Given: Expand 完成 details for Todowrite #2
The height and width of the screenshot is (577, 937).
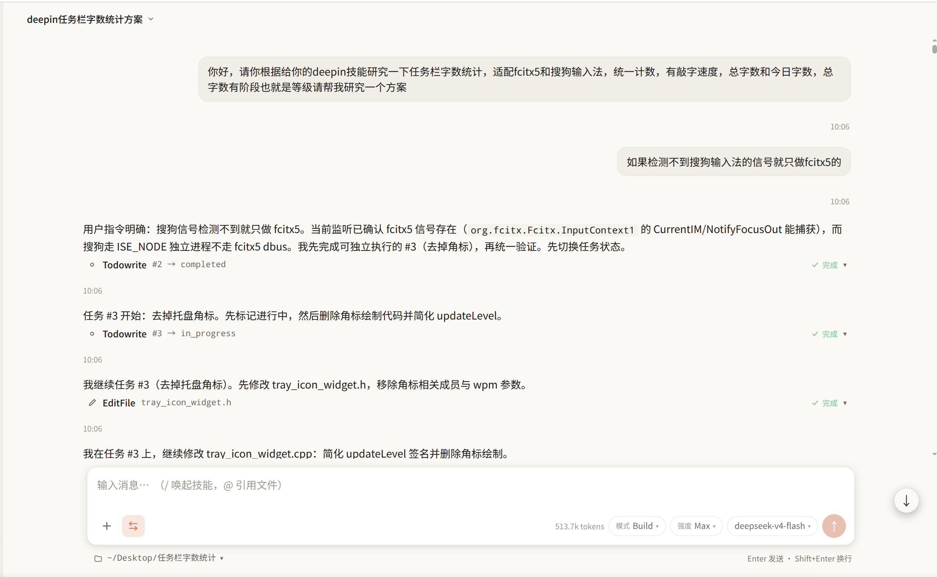Looking at the screenshot, I should [830, 265].
